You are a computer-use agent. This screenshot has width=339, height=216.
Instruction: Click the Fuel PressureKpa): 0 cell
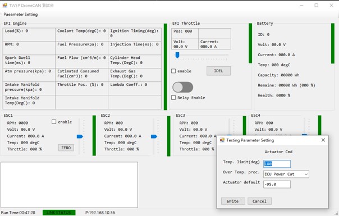pos(81,48)
